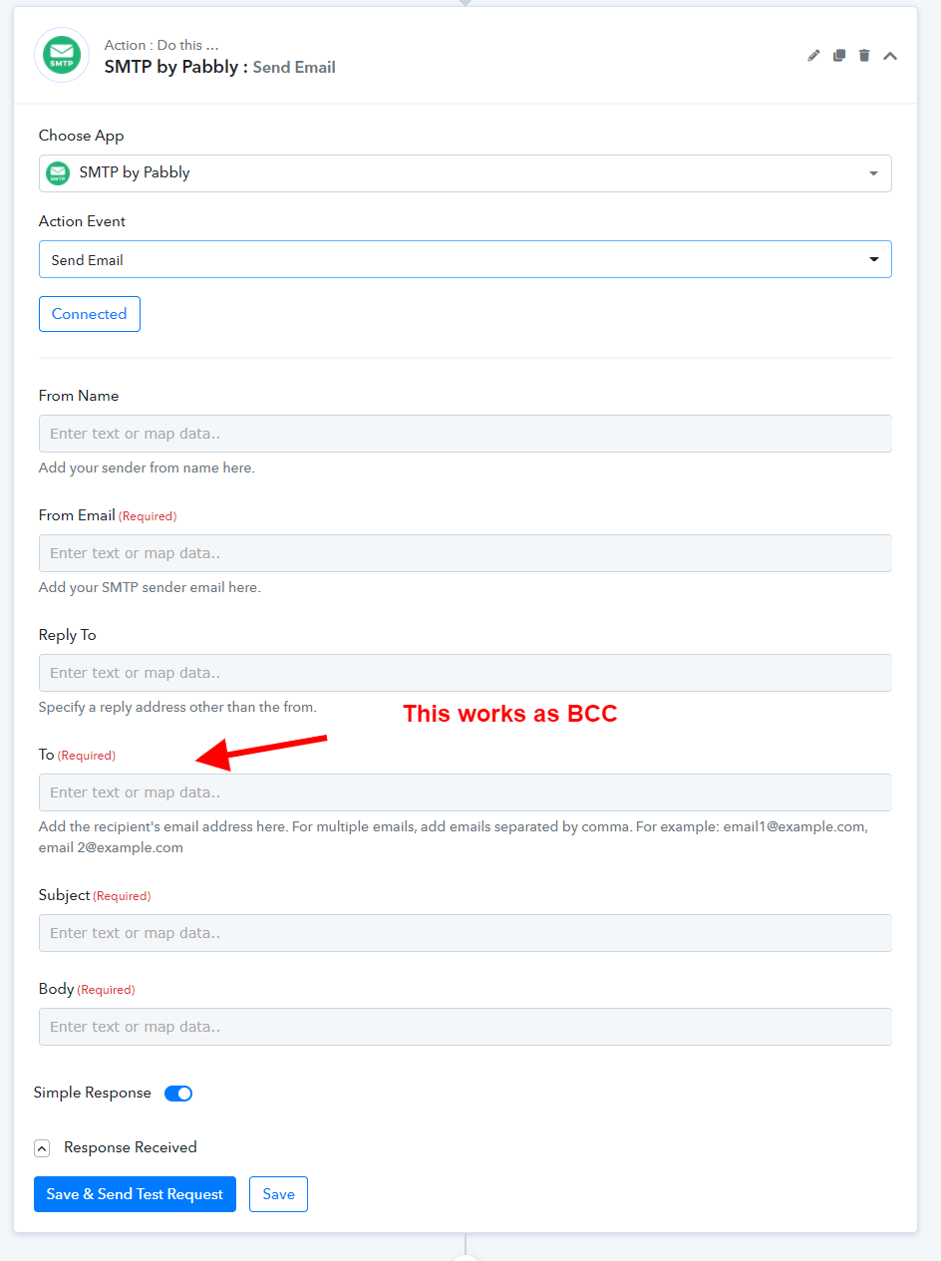Viewport: 941px width, 1261px height.
Task: Expand the Response Received section
Action: 42,1148
